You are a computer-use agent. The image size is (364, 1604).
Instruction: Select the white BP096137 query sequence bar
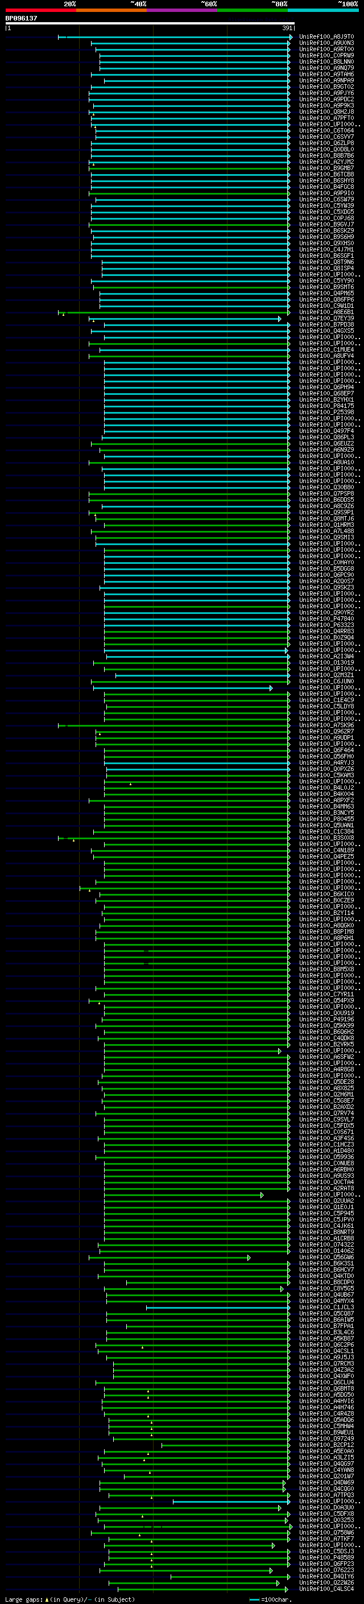pos(150,24)
